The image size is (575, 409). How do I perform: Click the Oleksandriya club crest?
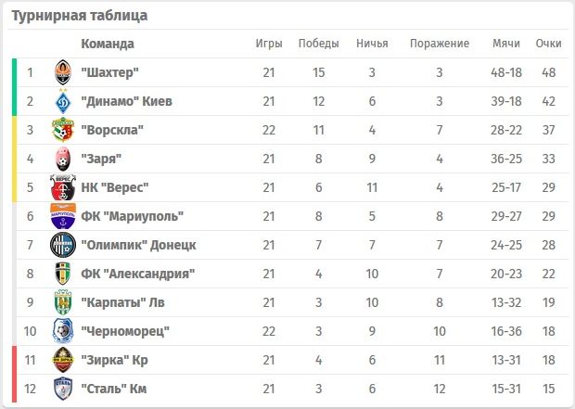click(x=63, y=274)
